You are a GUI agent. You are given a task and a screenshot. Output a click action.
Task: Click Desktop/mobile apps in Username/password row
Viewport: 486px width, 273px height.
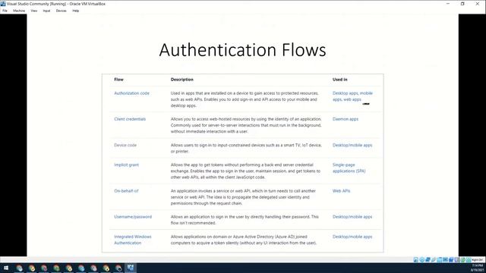click(x=352, y=217)
